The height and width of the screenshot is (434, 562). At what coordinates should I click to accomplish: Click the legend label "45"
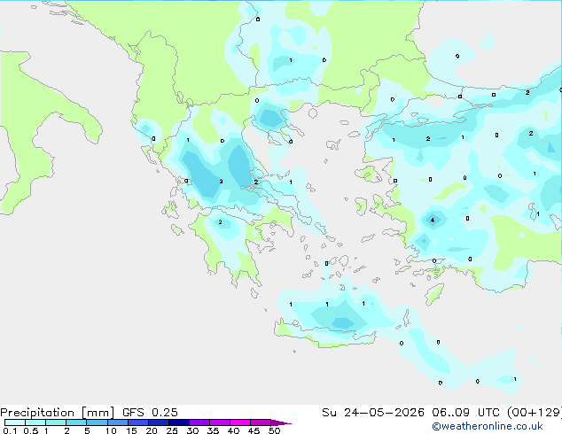pyautogui.click(x=254, y=430)
